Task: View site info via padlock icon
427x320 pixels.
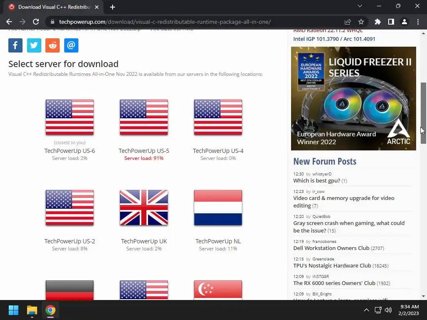Action: pos(52,22)
